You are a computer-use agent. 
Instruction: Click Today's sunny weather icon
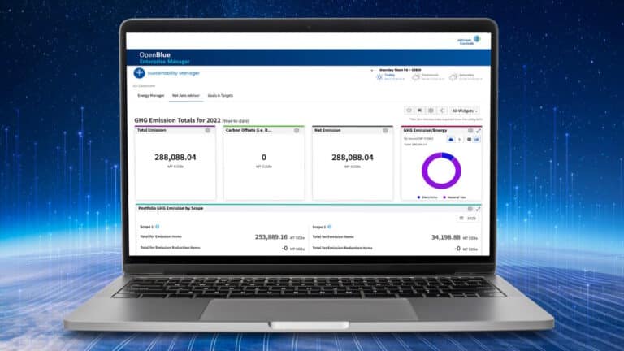379,77
